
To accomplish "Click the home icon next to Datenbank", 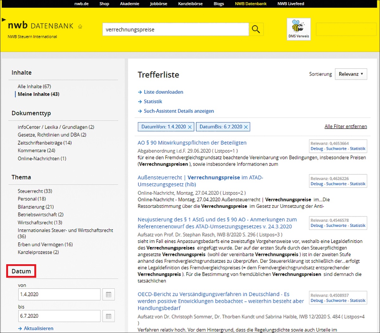I will coord(80,27).
